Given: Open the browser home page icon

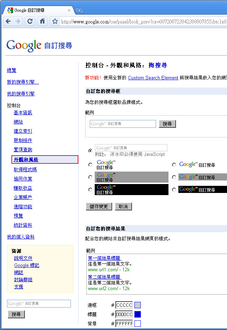Looking at the screenshot, I should [x=42, y=21].
